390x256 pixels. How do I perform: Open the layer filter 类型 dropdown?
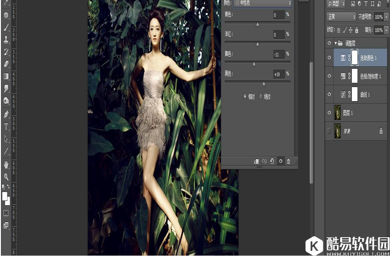[336, 3]
